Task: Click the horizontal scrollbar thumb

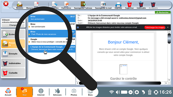Action: pyautogui.click(x=120, y=83)
